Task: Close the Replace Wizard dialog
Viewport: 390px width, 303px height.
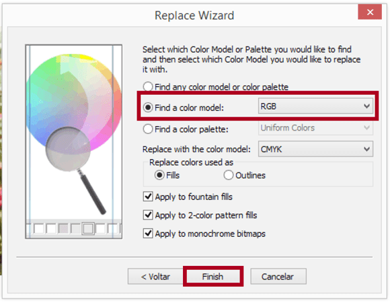Action: tap(370, 11)
